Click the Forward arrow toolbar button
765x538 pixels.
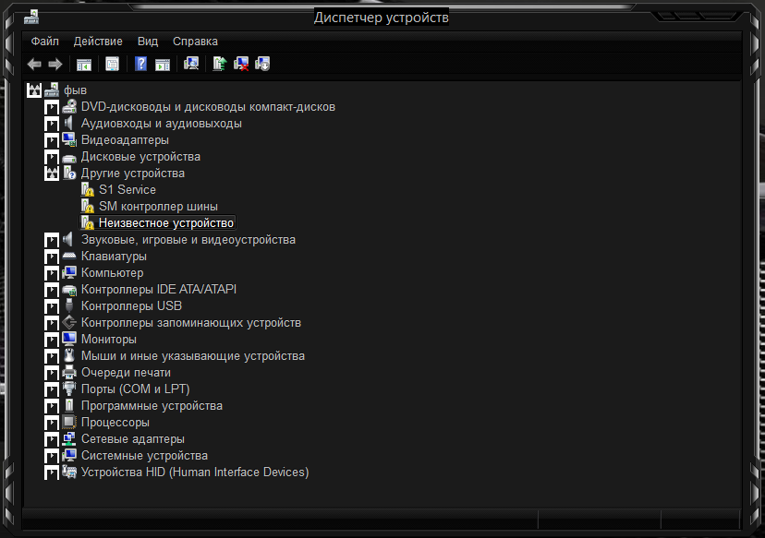point(55,64)
